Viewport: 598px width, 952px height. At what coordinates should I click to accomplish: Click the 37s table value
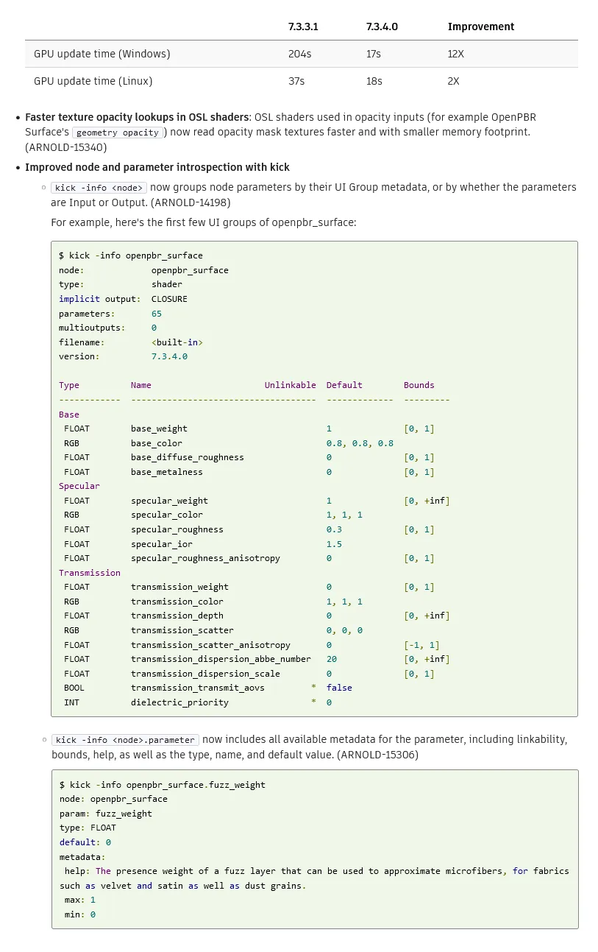(x=296, y=81)
